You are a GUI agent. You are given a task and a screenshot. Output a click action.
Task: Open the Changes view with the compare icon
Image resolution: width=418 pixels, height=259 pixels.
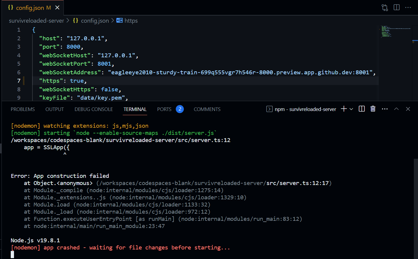point(385,8)
